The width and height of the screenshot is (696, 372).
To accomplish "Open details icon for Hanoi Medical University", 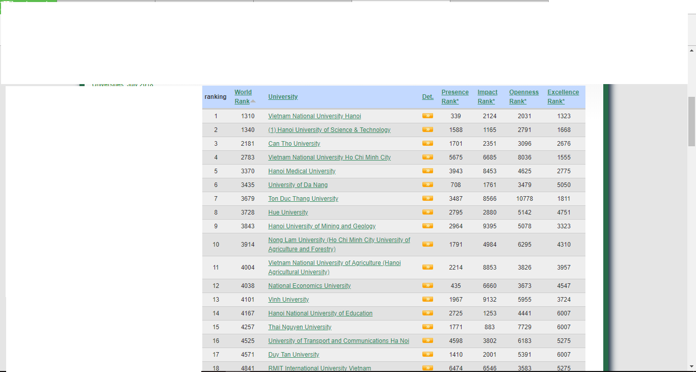I will pyautogui.click(x=427, y=171).
